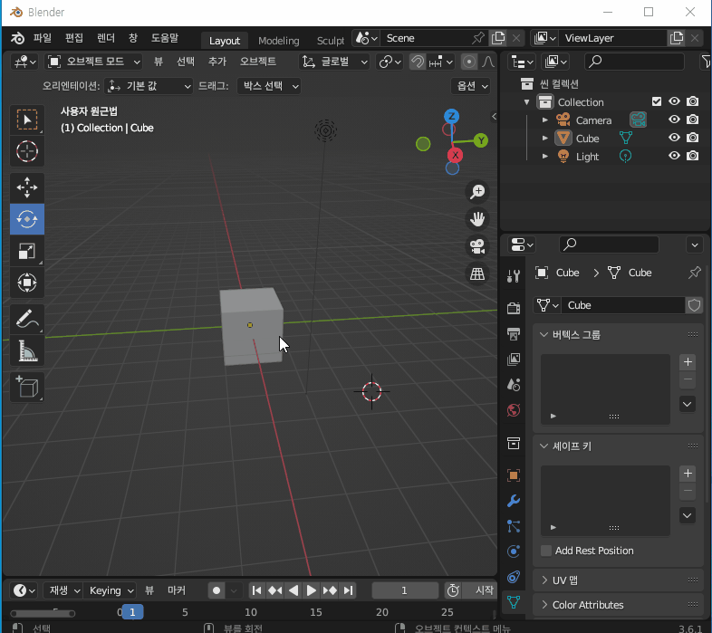
Task: Select the Rotate tool
Action: (27, 219)
